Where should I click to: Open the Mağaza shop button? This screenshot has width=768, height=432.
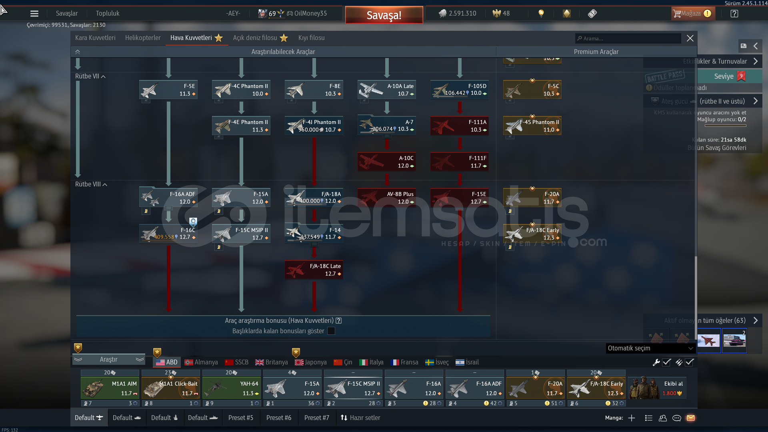click(692, 14)
